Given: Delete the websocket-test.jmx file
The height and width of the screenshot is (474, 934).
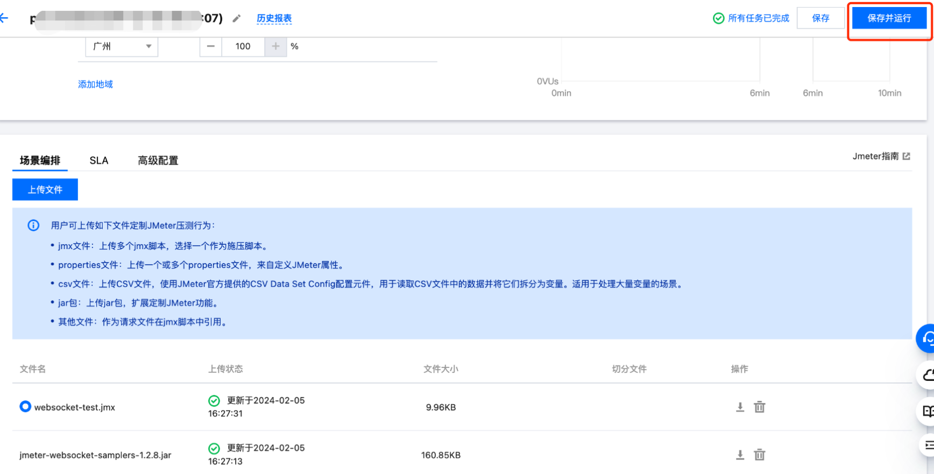Looking at the screenshot, I should 759,407.
